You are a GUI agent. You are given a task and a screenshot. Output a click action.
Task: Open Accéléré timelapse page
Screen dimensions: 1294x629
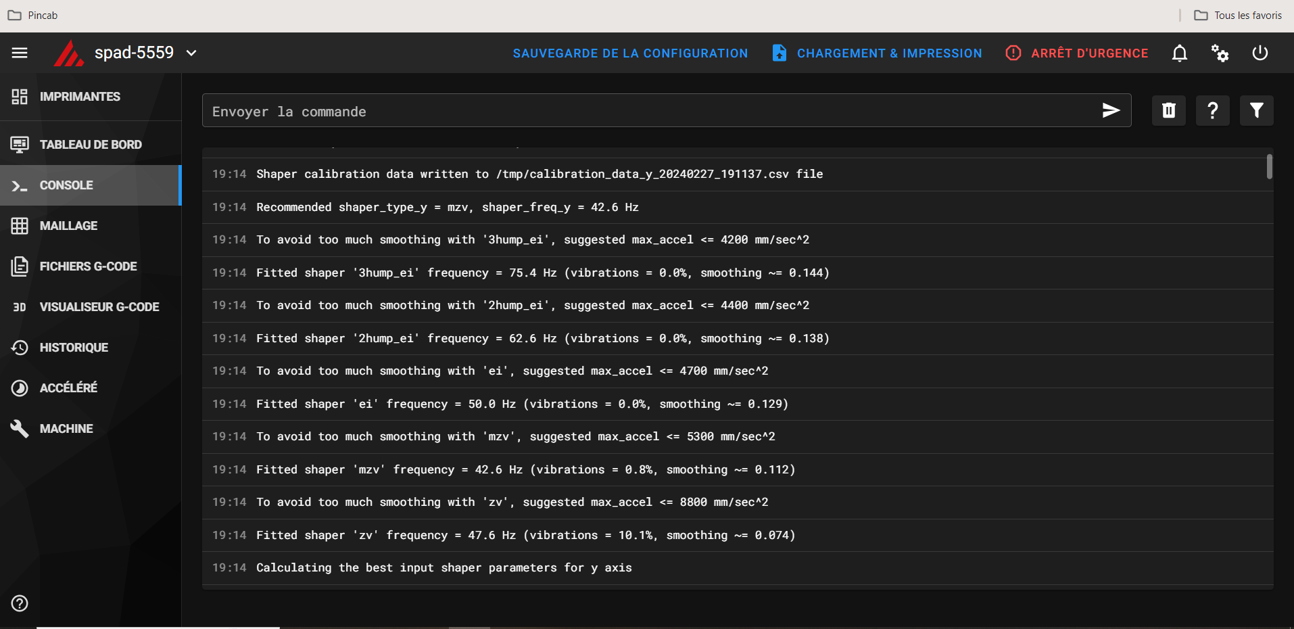click(x=91, y=388)
